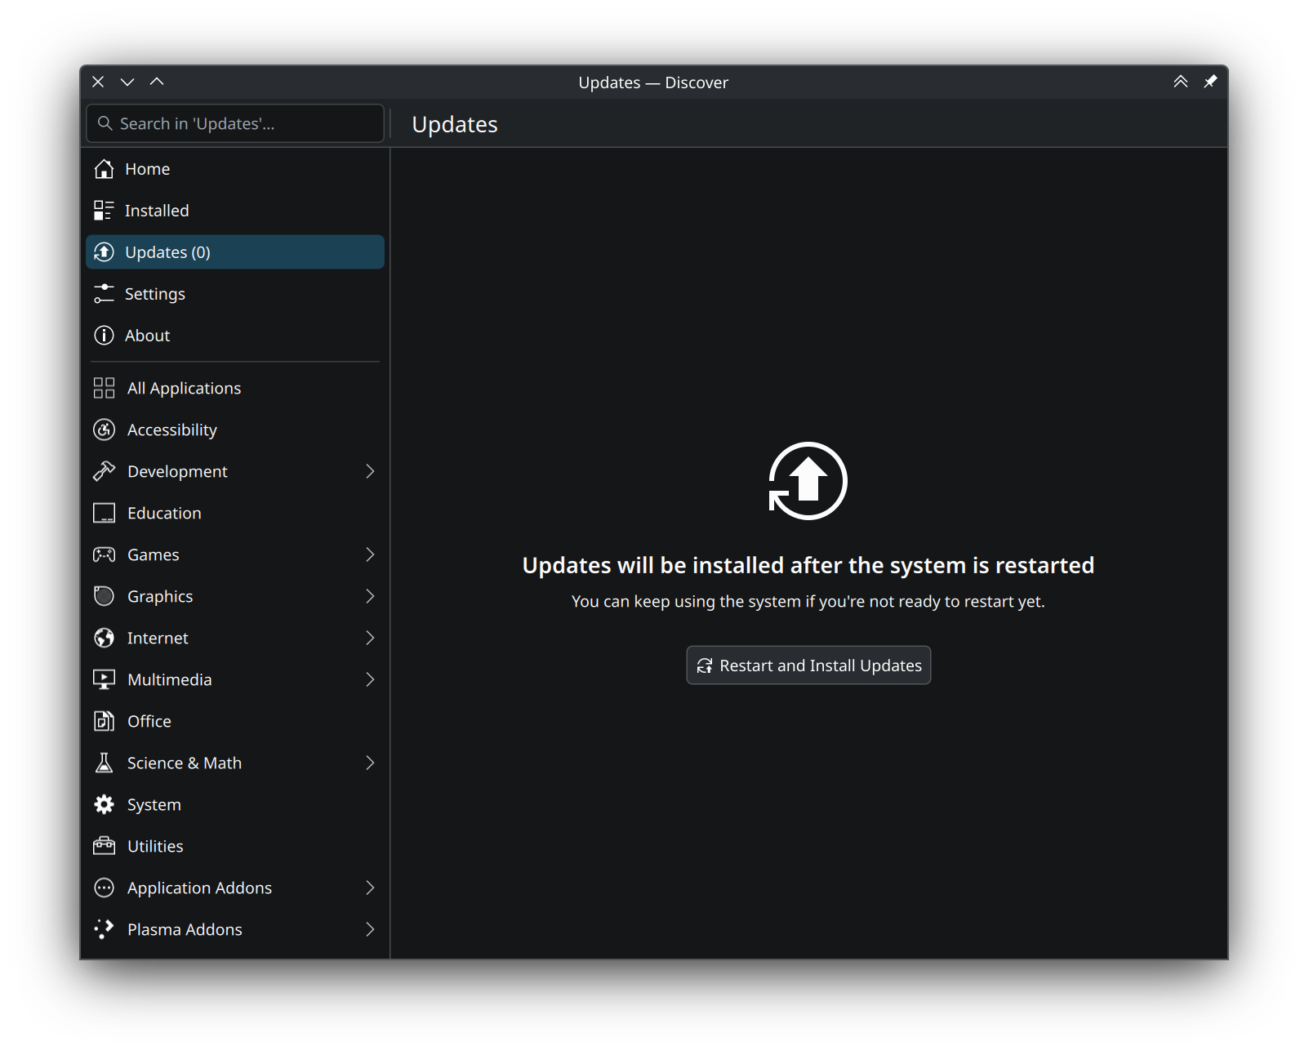This screenshot has height=1055, width=1309.
Task: Click the Internet globe icon
Action: coord(104,638)
